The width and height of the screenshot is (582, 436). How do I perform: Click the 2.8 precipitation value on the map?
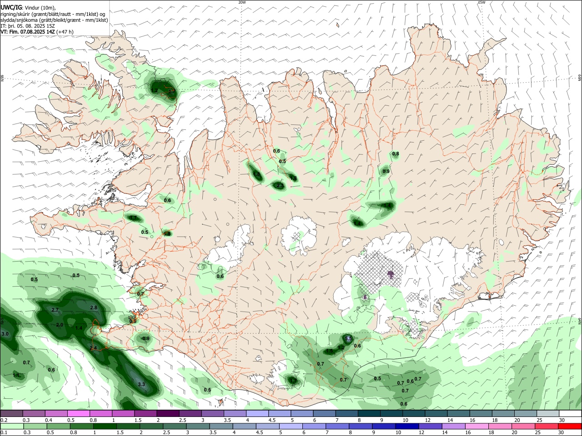pyautogui.click(x=94, y=307)
